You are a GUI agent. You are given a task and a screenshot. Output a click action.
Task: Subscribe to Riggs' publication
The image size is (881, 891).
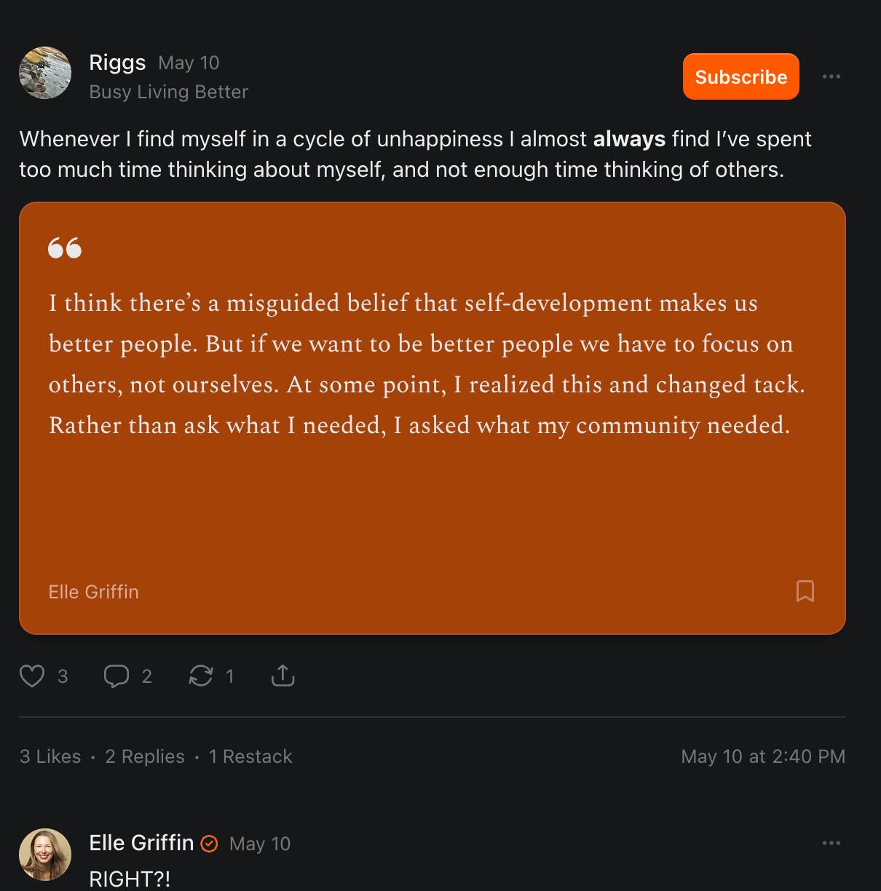coord(740,76)
